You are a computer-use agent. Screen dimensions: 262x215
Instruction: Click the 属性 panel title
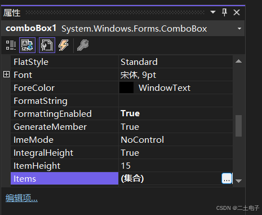pos(12,13)
